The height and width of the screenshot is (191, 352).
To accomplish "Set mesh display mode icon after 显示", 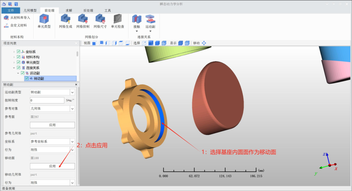I will 187,43.
